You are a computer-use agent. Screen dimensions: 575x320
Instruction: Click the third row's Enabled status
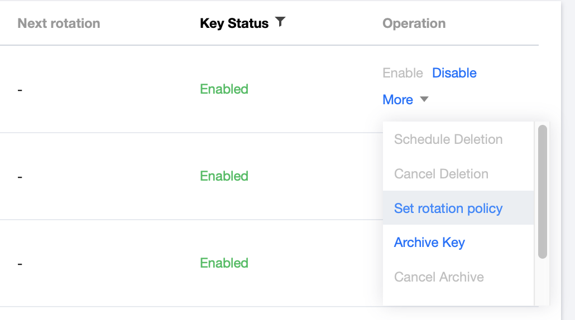click(224, 263)
